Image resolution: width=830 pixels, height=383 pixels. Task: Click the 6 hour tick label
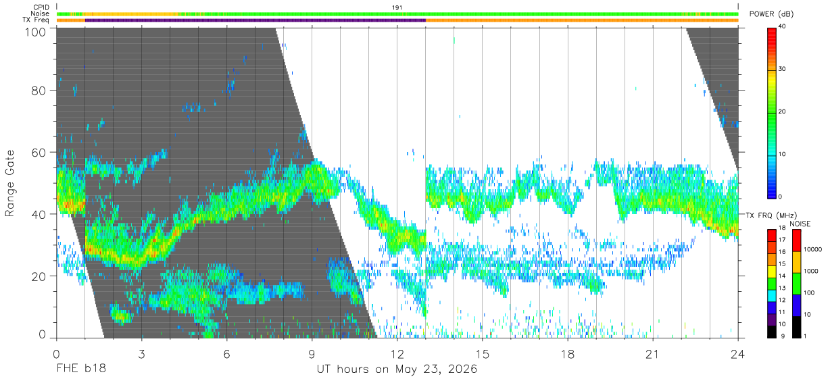pos(226,355)
